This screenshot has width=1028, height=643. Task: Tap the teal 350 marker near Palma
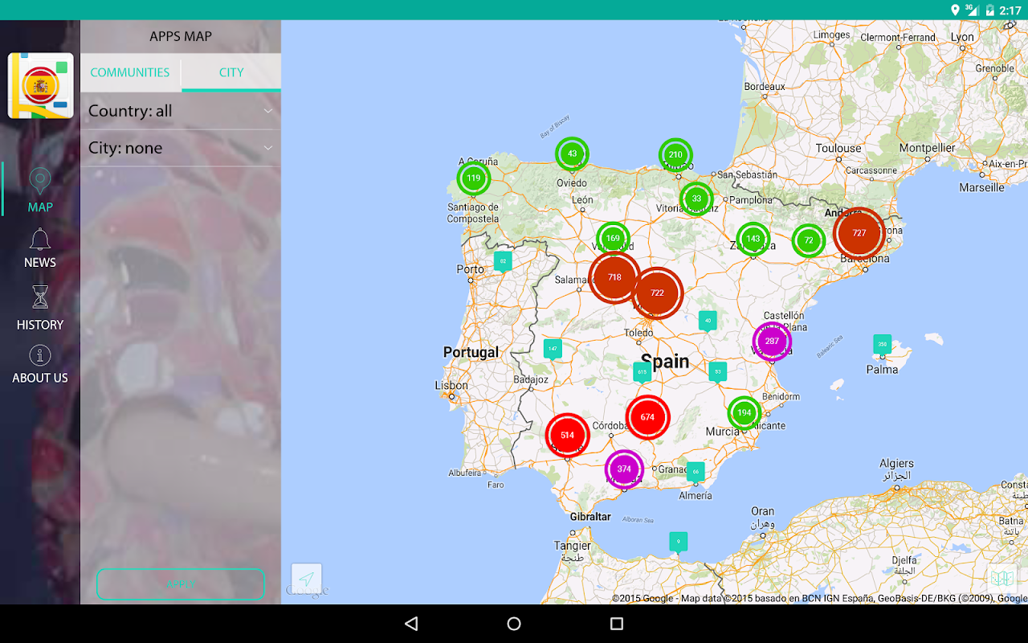(882, 344)
